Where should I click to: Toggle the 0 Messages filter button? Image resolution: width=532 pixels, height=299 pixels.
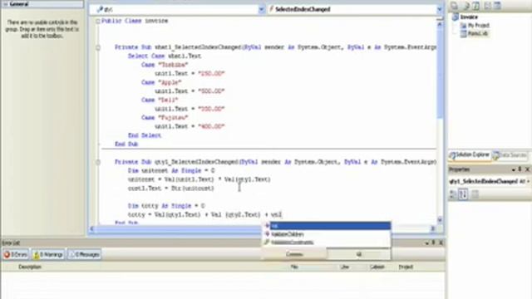point(84,255)
